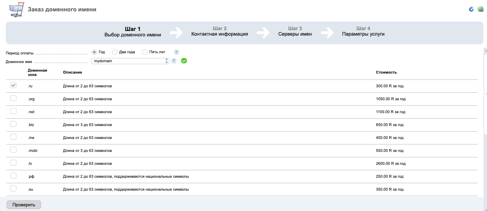
Task: Enable the .org domain zone checkbox
Action: [13, 98]
